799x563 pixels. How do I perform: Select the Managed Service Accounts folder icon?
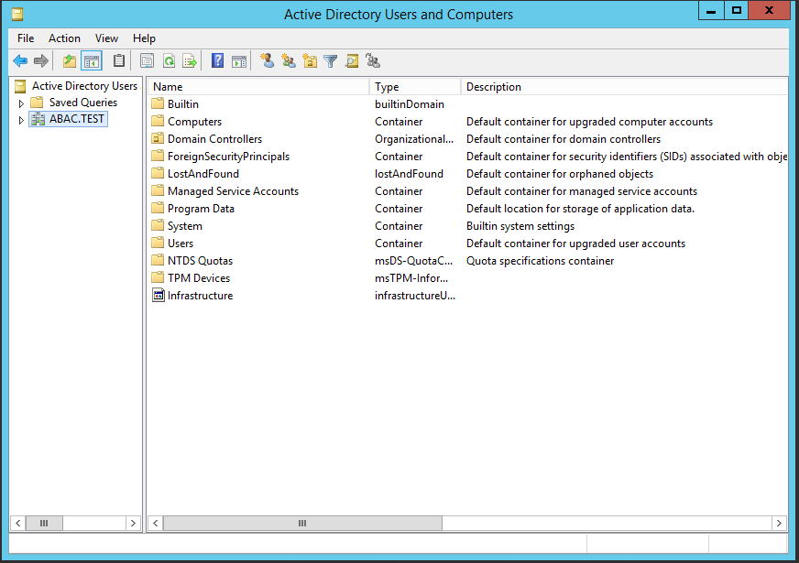[158, 191]
